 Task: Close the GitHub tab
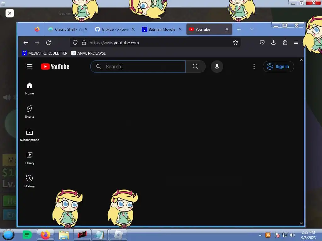(133, 29)
